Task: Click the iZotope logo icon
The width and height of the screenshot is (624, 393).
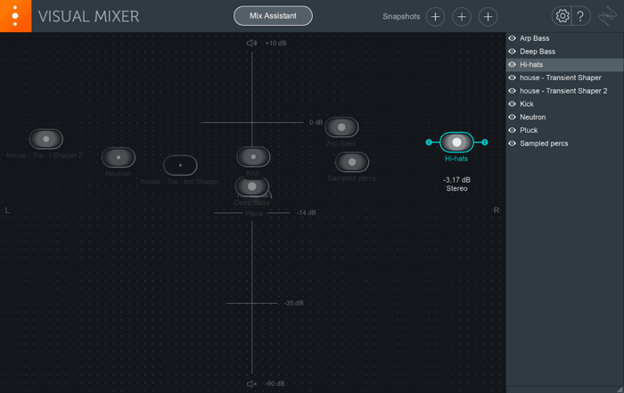Action: tap(608, 17)
